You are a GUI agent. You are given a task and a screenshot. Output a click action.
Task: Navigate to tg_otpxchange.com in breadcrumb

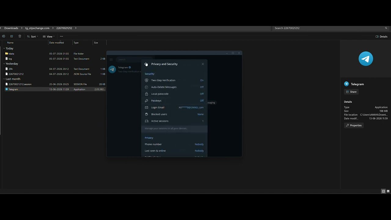pos(37,28)
